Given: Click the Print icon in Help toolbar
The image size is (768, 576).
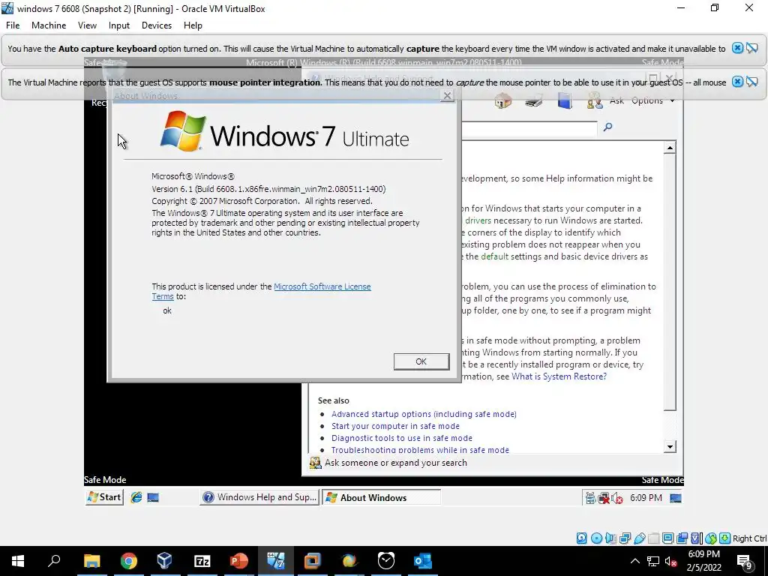Looking at the screenshot, I should pyautogui.click(x=534, y=101).
